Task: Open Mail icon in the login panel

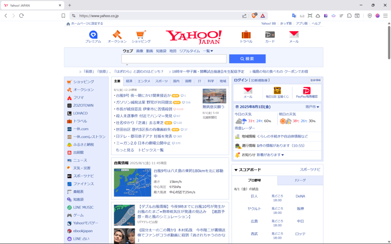Action: coord(248,91)
